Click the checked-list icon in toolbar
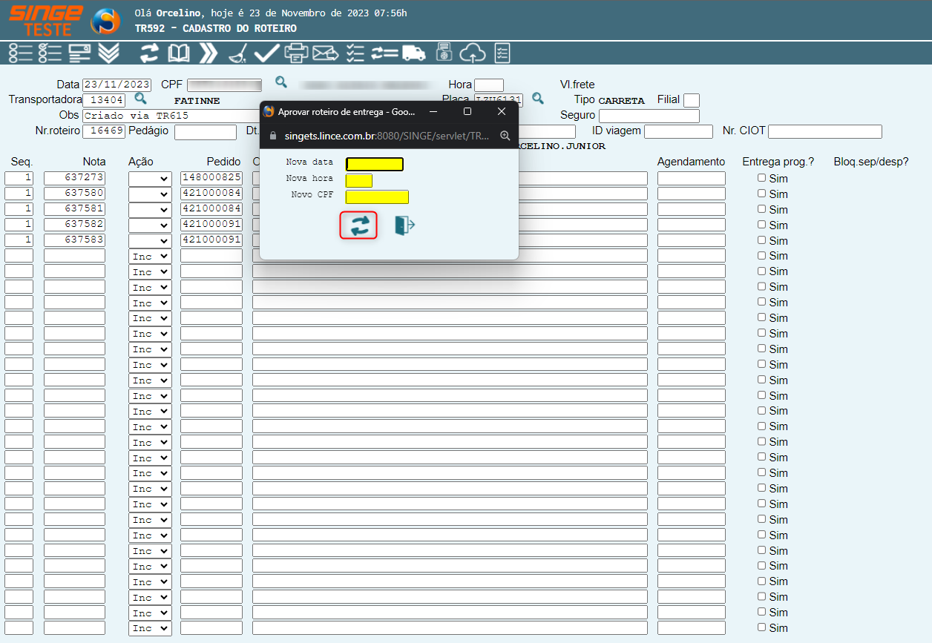Viewport: 932px width, 643px height. 50,53
